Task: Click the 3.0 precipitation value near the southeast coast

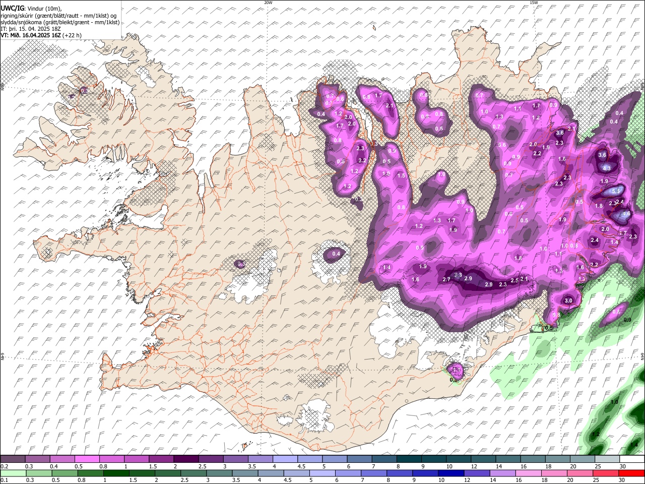Action: pyautogui.click(x=568, y=300)
